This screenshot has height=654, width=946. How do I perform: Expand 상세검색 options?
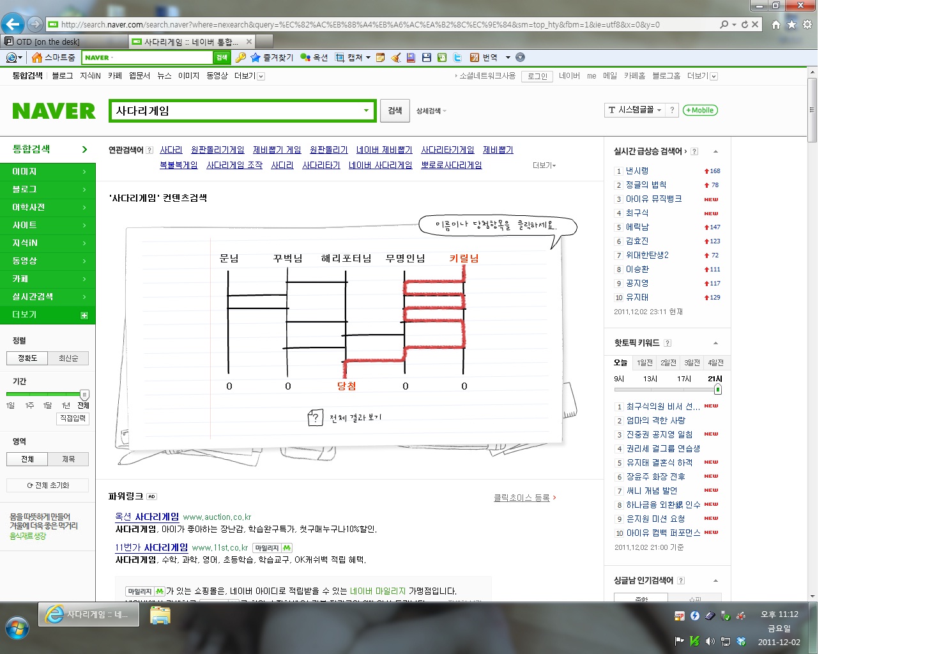point(431,111)
